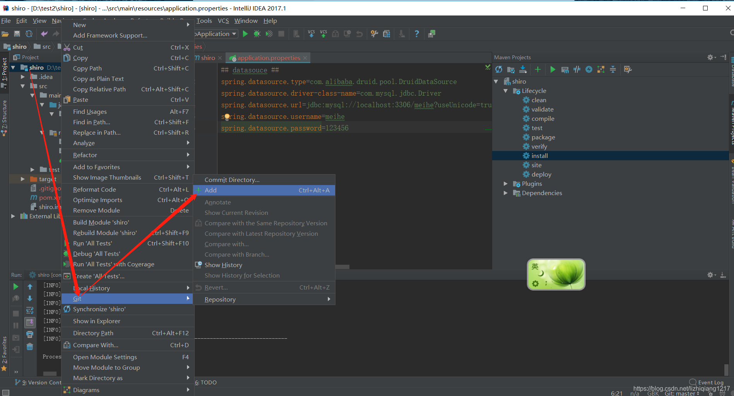Image resolution: width=734 pixels, height=396 pixels.
Task: Open Repository submenu
Action: tap(264, 300)
